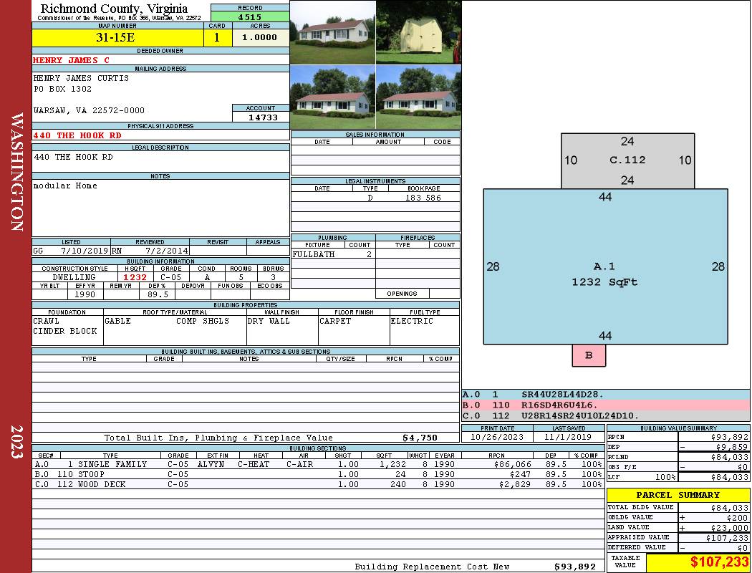Viewport: 752px width, 573px height.
Task: Click the year built value 1990
Action: (x=85, y=294)
